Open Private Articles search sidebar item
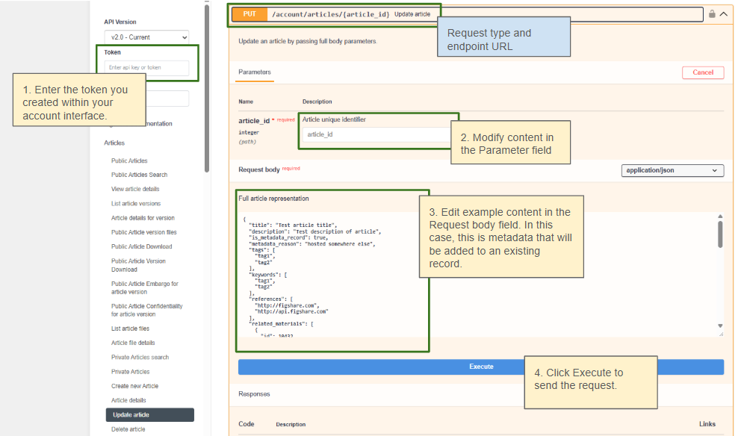Screen dimensions: 747x436 pyautogui.click(x=140, y=358)
